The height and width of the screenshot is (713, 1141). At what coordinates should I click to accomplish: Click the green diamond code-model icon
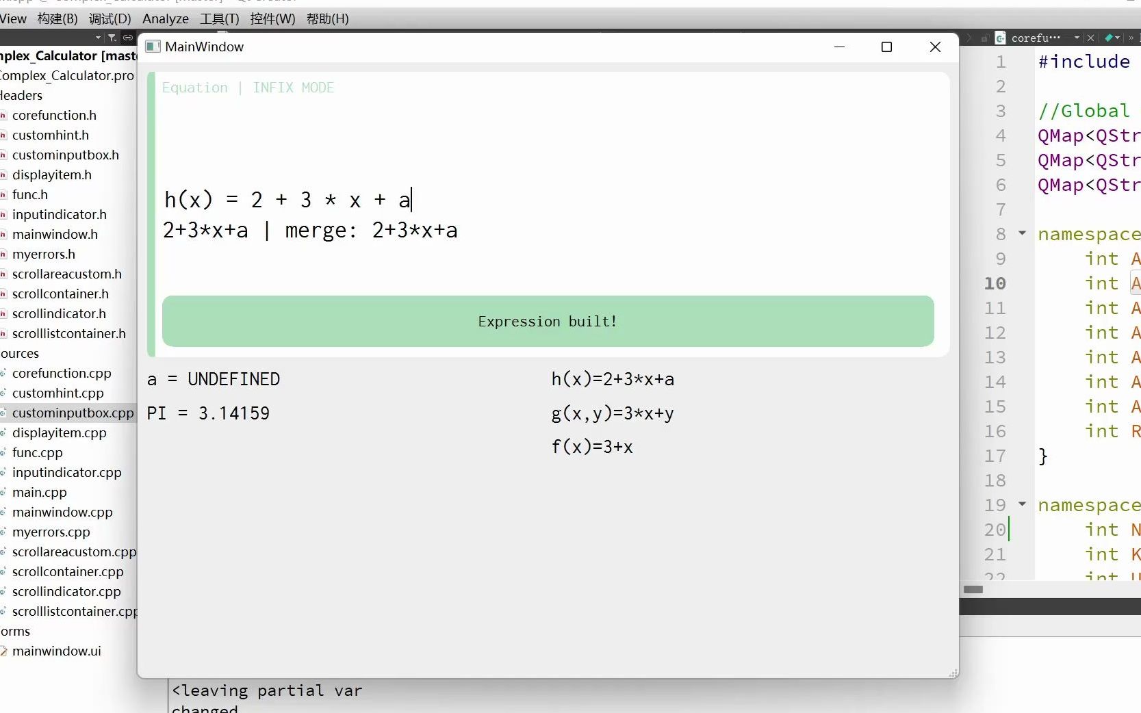click(1110, 38)
